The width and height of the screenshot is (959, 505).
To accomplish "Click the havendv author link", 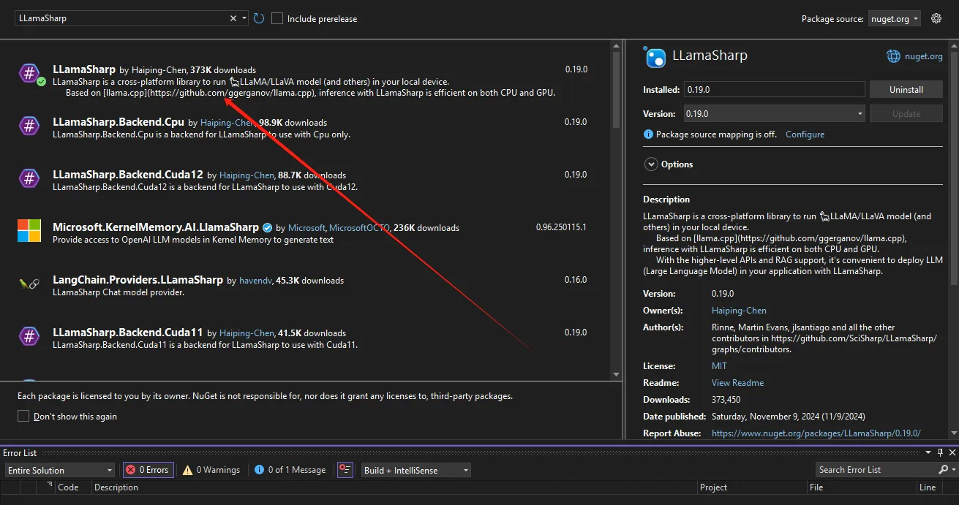I will click(x=256, y=281).
